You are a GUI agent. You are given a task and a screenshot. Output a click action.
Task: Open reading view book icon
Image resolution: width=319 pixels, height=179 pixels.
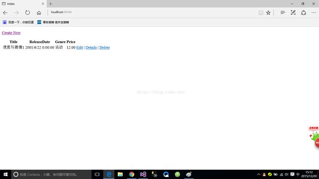click(261, 13)
